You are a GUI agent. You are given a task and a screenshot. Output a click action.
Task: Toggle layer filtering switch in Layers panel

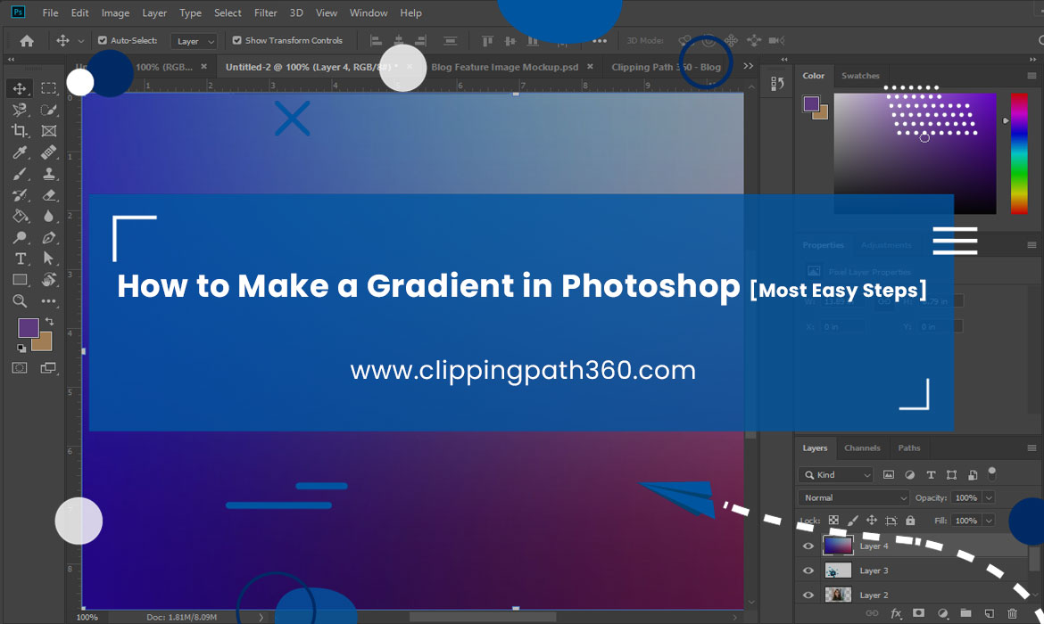coord(992,473)
